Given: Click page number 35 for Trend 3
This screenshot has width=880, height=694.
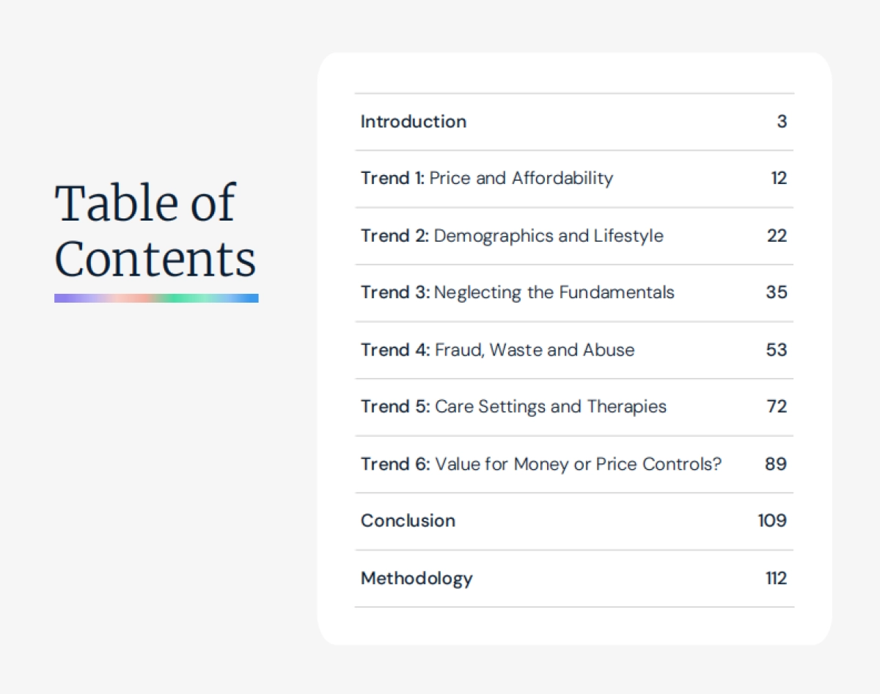Looking at the screenshot, I should (x=777, y=292).
